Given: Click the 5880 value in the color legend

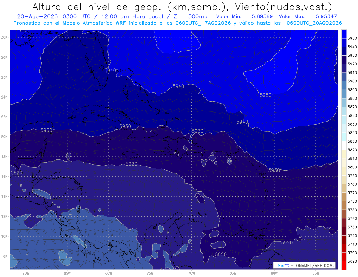Looking at the screenshot, I should tap(352, 98).
